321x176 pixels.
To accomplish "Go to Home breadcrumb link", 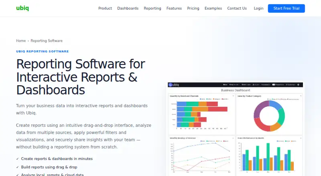I will coord(21,41).
